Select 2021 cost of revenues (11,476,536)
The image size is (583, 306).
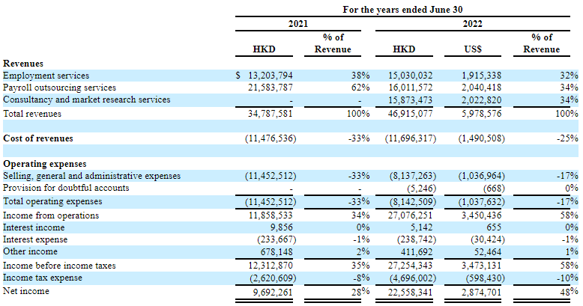[271, 138]
